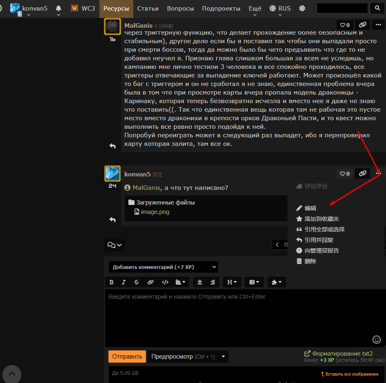This screenshot has height=383, width=386.
Task: Open plugins puzzle dropdown
Action: click(277, 282)
